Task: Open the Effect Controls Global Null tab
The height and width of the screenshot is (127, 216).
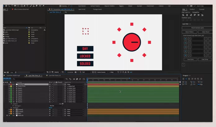Action: coord(21,9)
